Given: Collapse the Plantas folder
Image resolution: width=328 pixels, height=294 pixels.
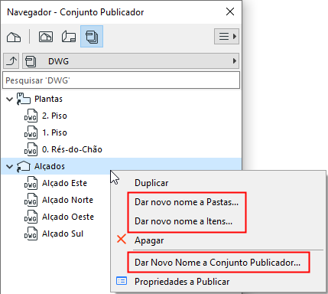Looking at the screenshot, I should pyautogui.click(x=9, y=99).
